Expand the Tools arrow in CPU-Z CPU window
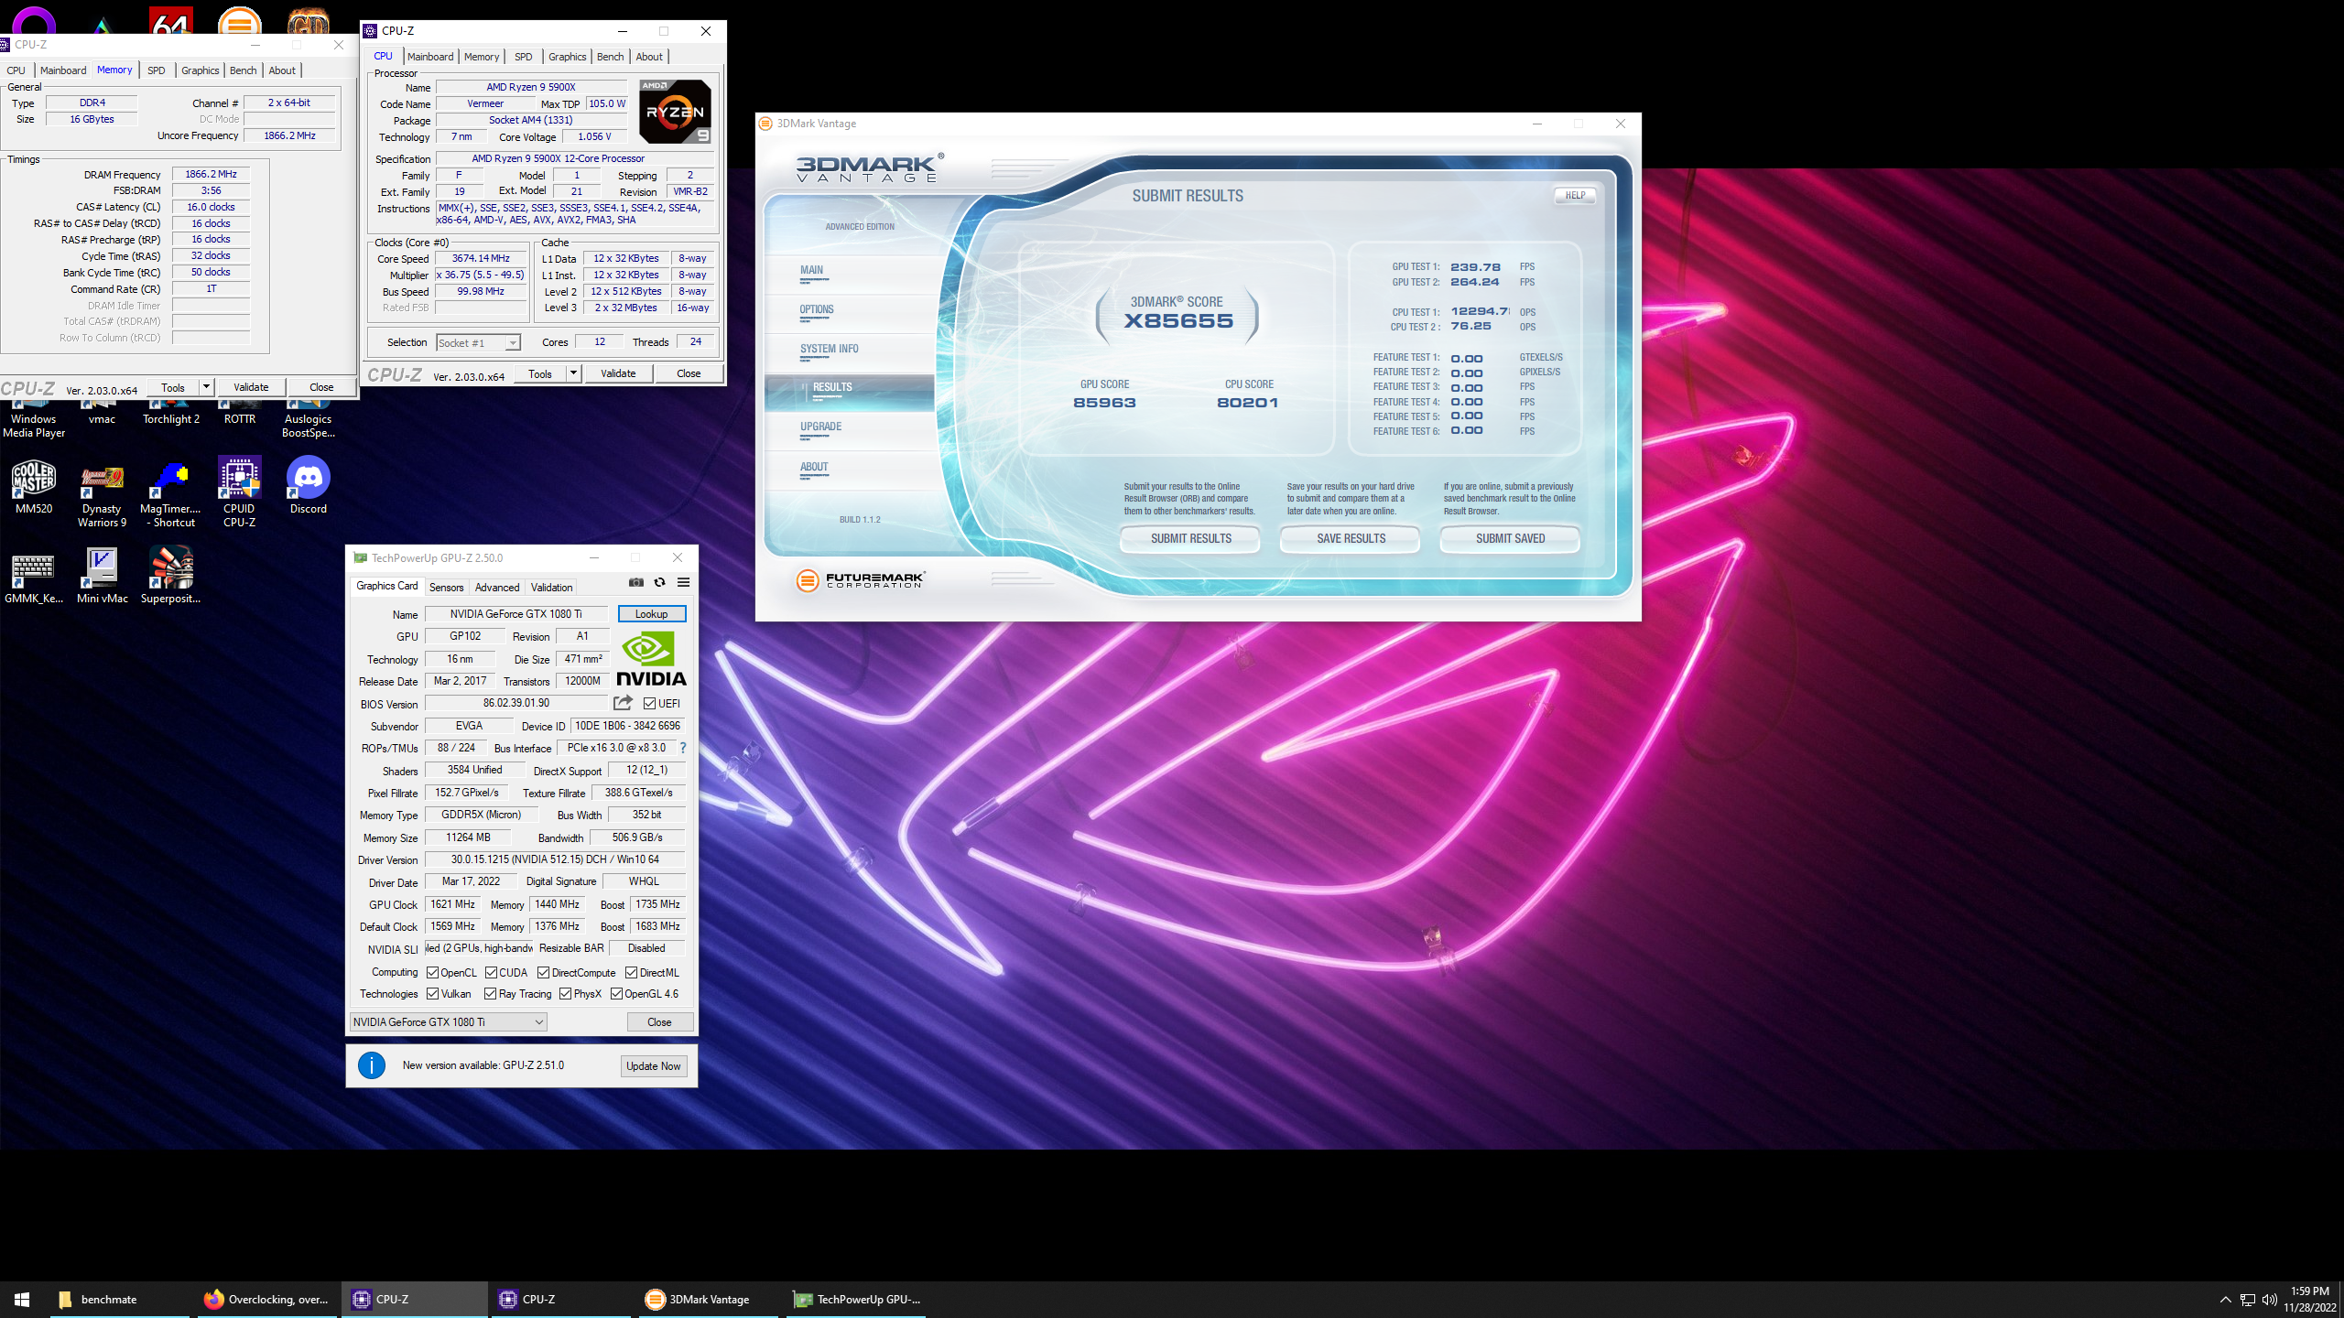Viewport: 2344px width, 1318px height. tap(573, 373)
